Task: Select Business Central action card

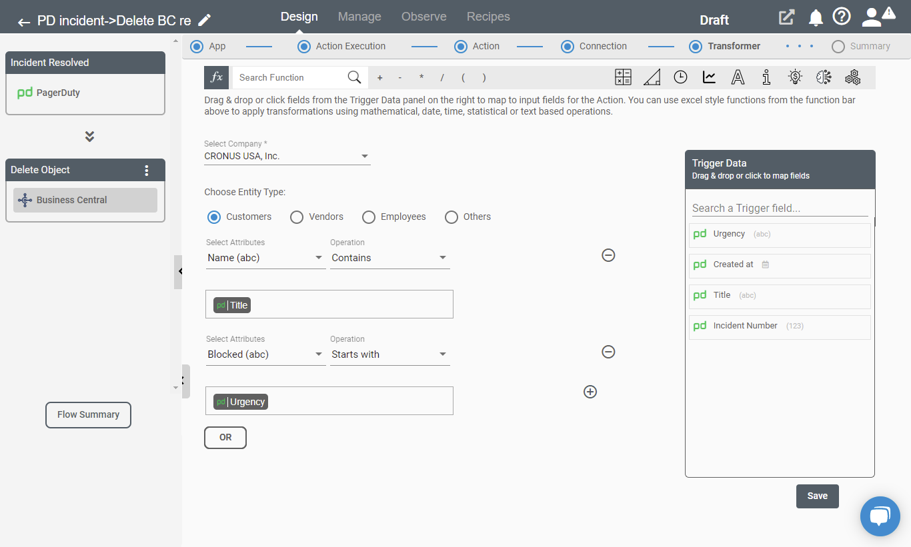Action: [85, 200]
